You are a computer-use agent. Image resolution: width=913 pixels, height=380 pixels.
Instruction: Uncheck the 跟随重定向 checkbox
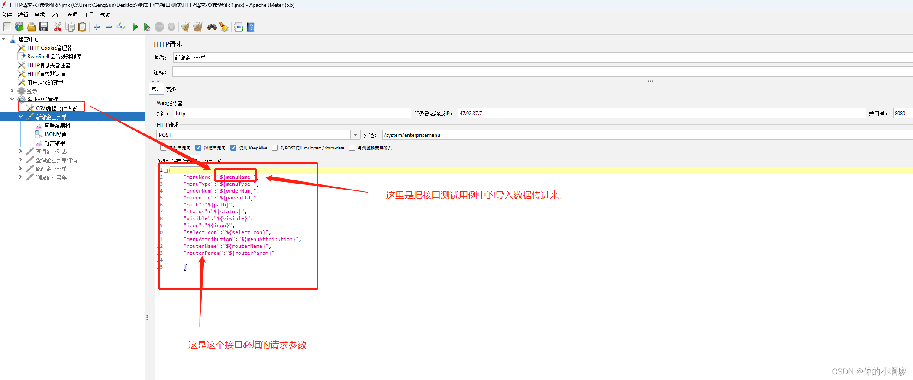point(198,148)
